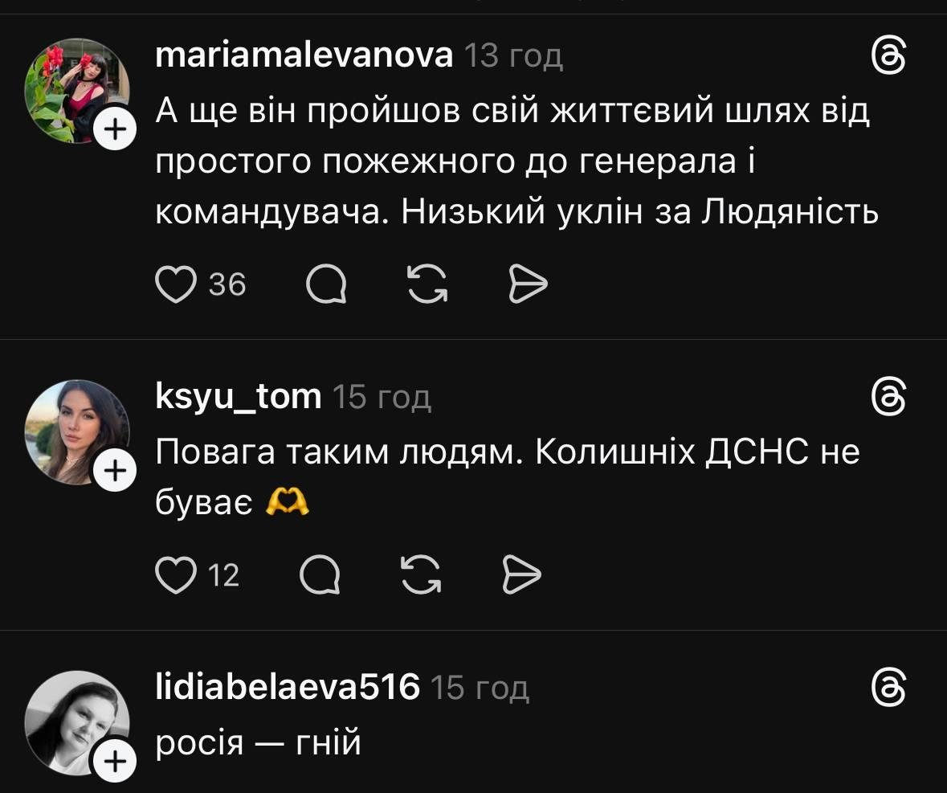Viewport: 947px width, 793px height.
Task: Open Threads icon beside lidiabelaeva516's comment
Action: 889,688
